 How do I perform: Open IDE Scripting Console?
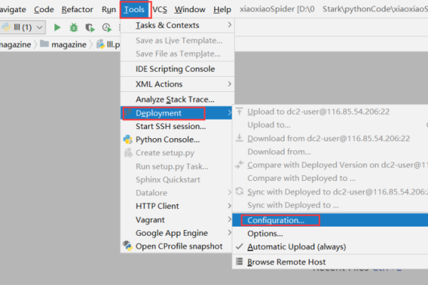coord(175,68)
